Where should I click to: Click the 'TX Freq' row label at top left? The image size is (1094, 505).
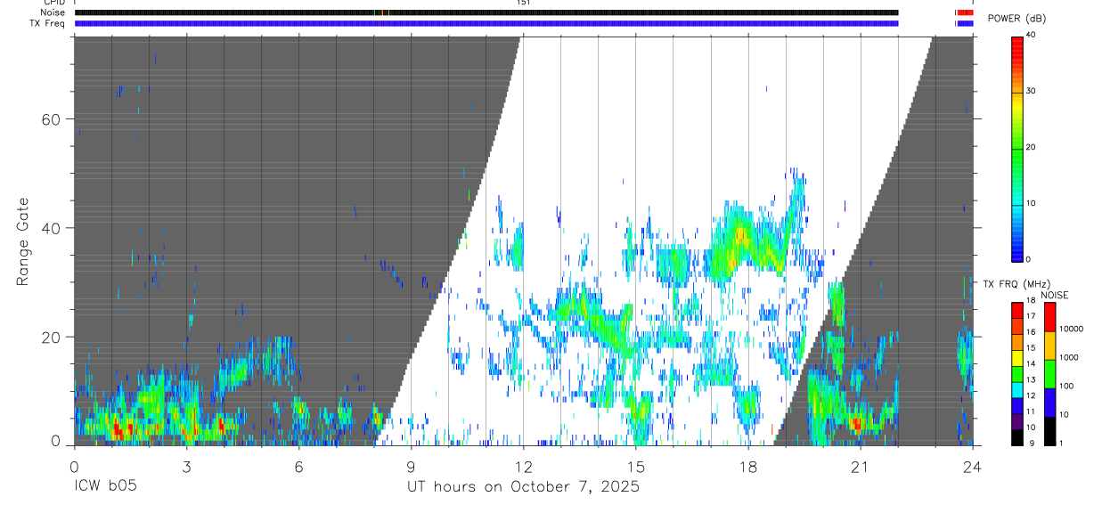tap(48, 23)
